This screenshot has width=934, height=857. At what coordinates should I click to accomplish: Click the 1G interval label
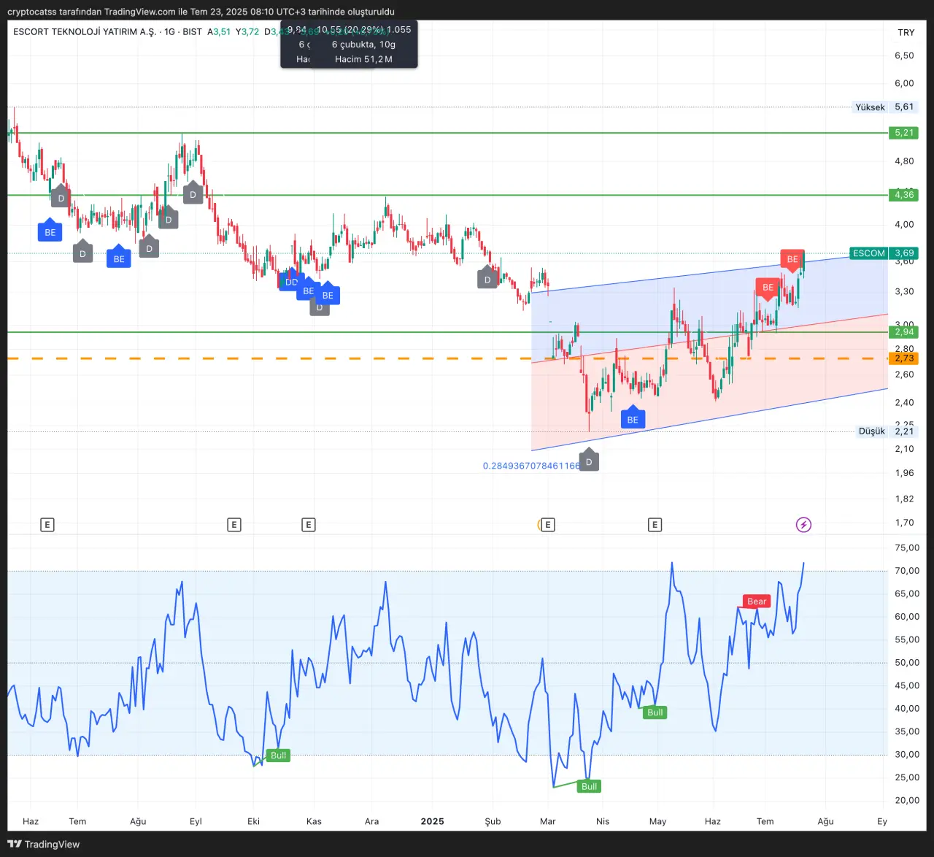[x=169, y=32]
